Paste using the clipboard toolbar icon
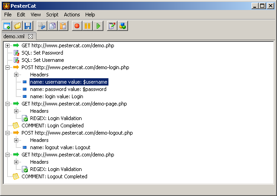This screenshot has width=277, height=196. pyautogui.click(x=63, y=26)
